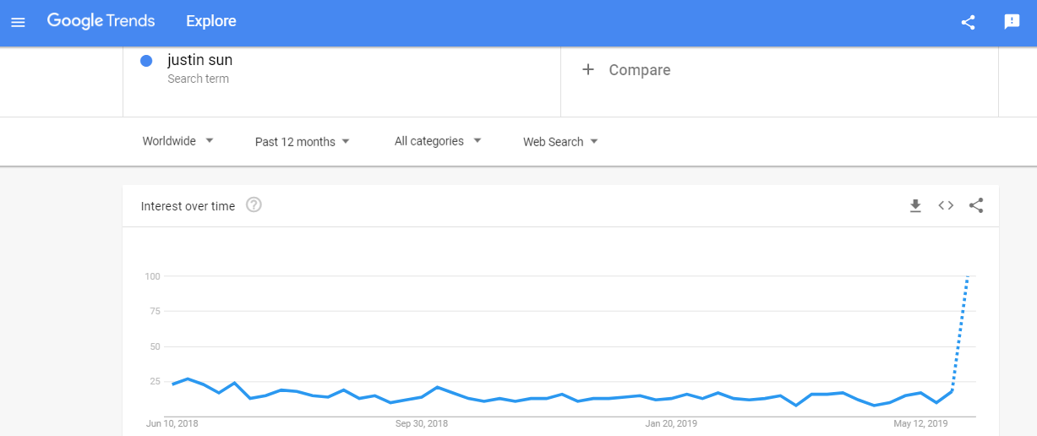Click the plus icon beside Compare
This screenshot has width=1037, height=436.
click(588, 69)
